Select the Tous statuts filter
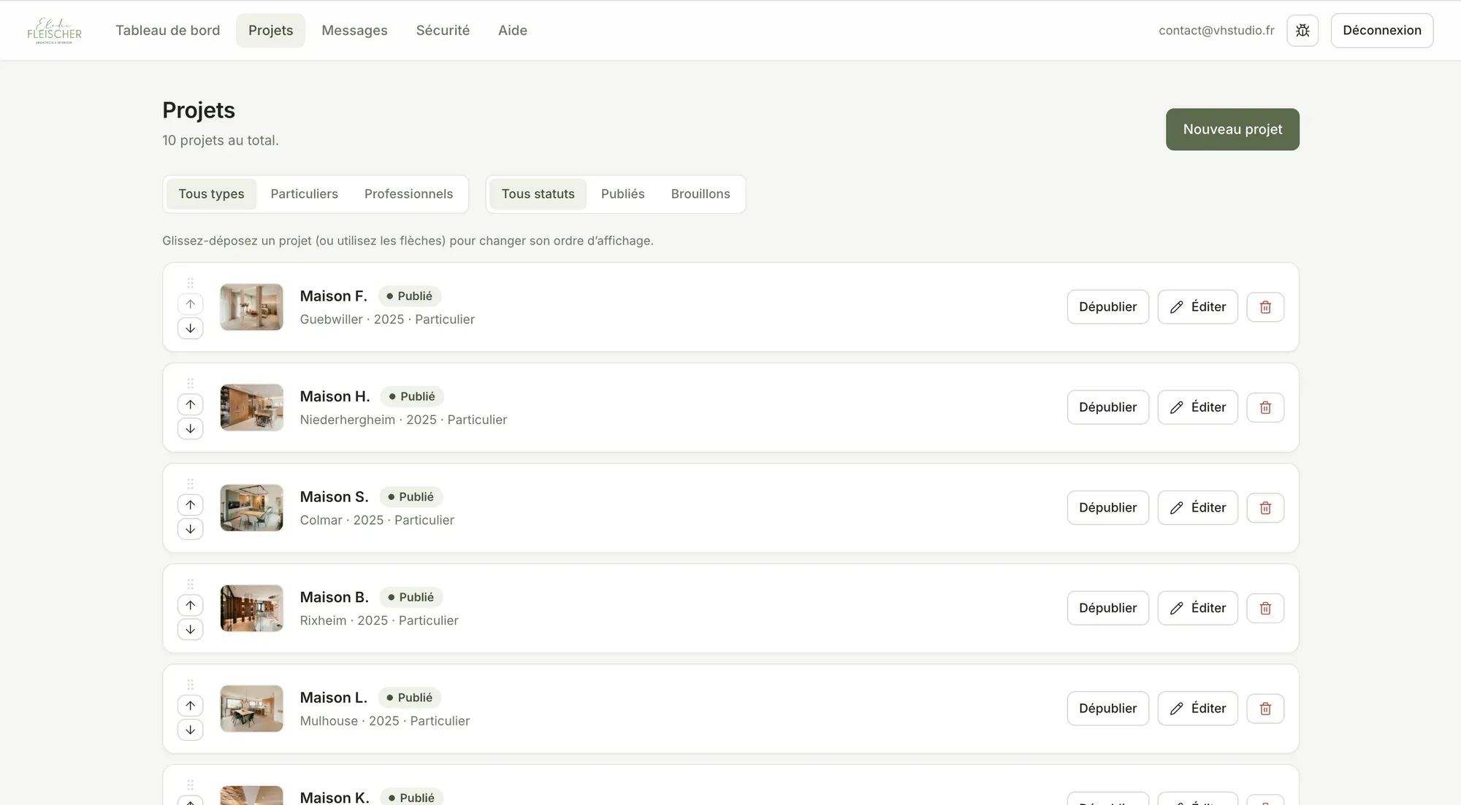1461x805 pixels. 538,194
